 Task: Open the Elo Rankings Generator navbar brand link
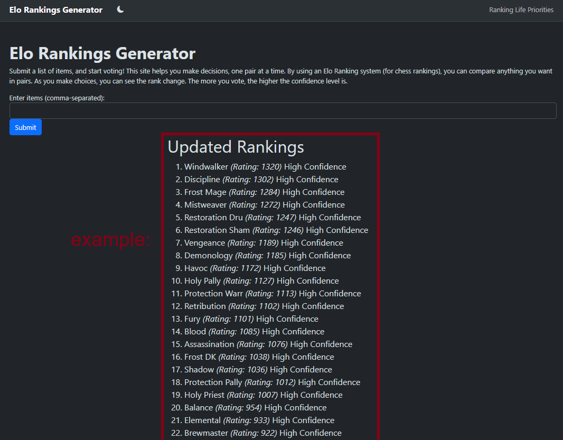tap(55, 10)
